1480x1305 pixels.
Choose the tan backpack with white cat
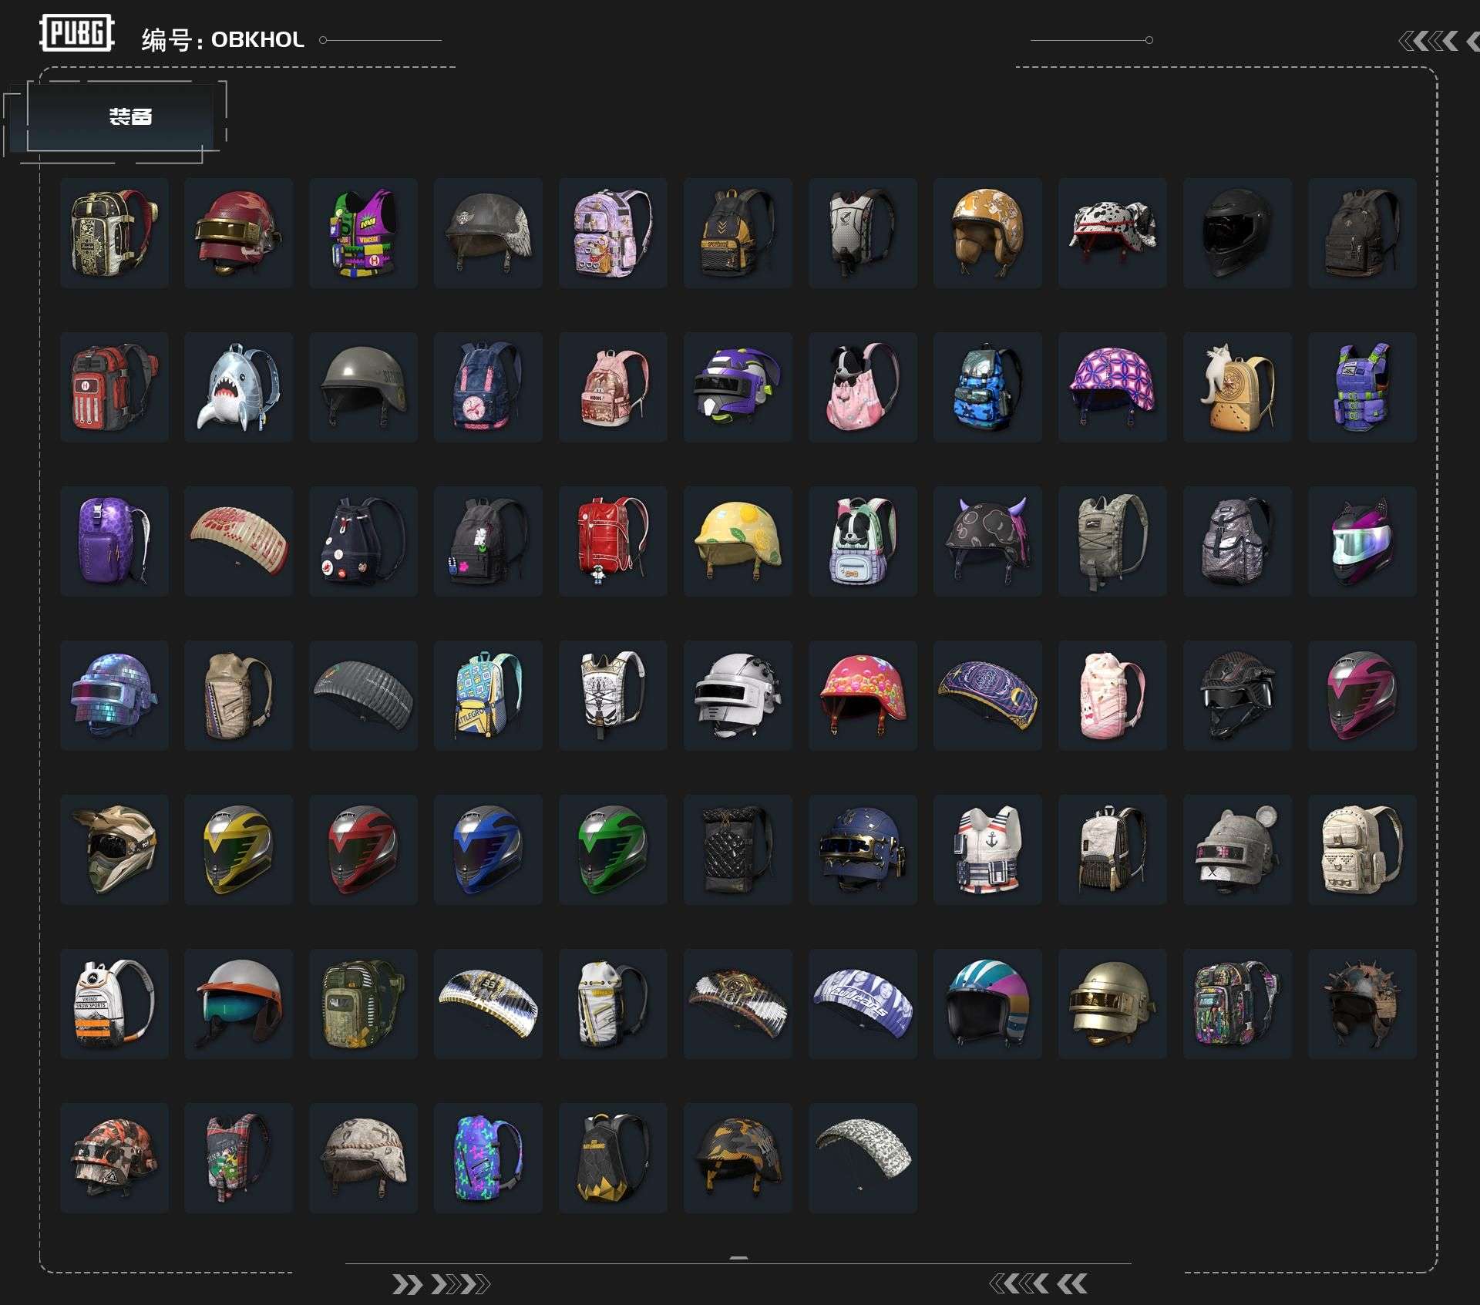(1238, 387)
